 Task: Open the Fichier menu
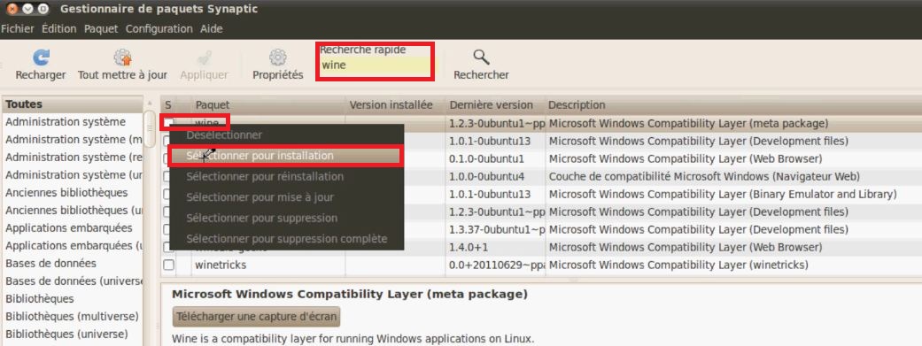click(x=18, y=28)
